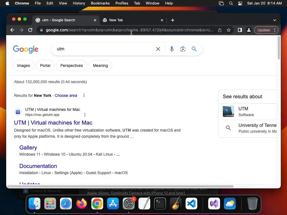This screenshot has height=215, width=287.
Task: Launch Firefox from the Dock
Action: pos(82,204)
